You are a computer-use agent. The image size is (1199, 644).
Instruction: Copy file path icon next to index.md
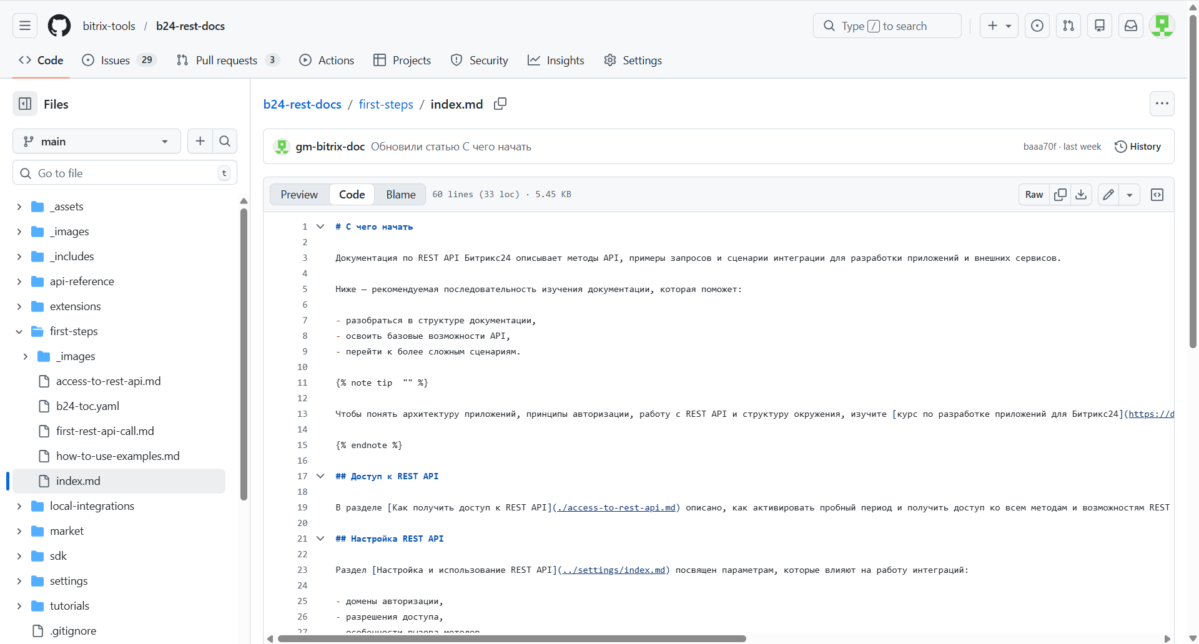(x=500, y=104)
